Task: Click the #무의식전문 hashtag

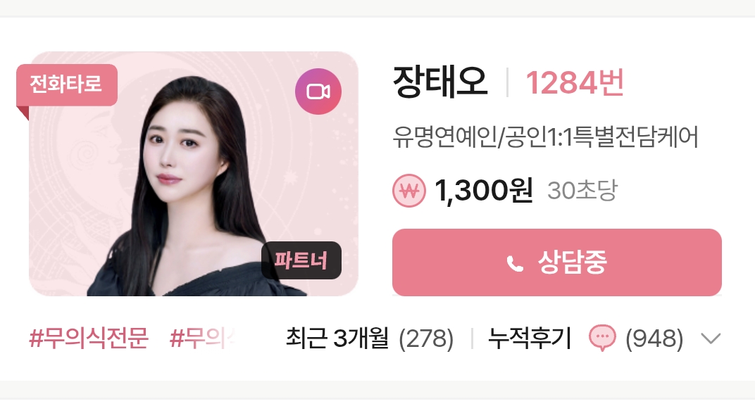Action: (89, 338)
